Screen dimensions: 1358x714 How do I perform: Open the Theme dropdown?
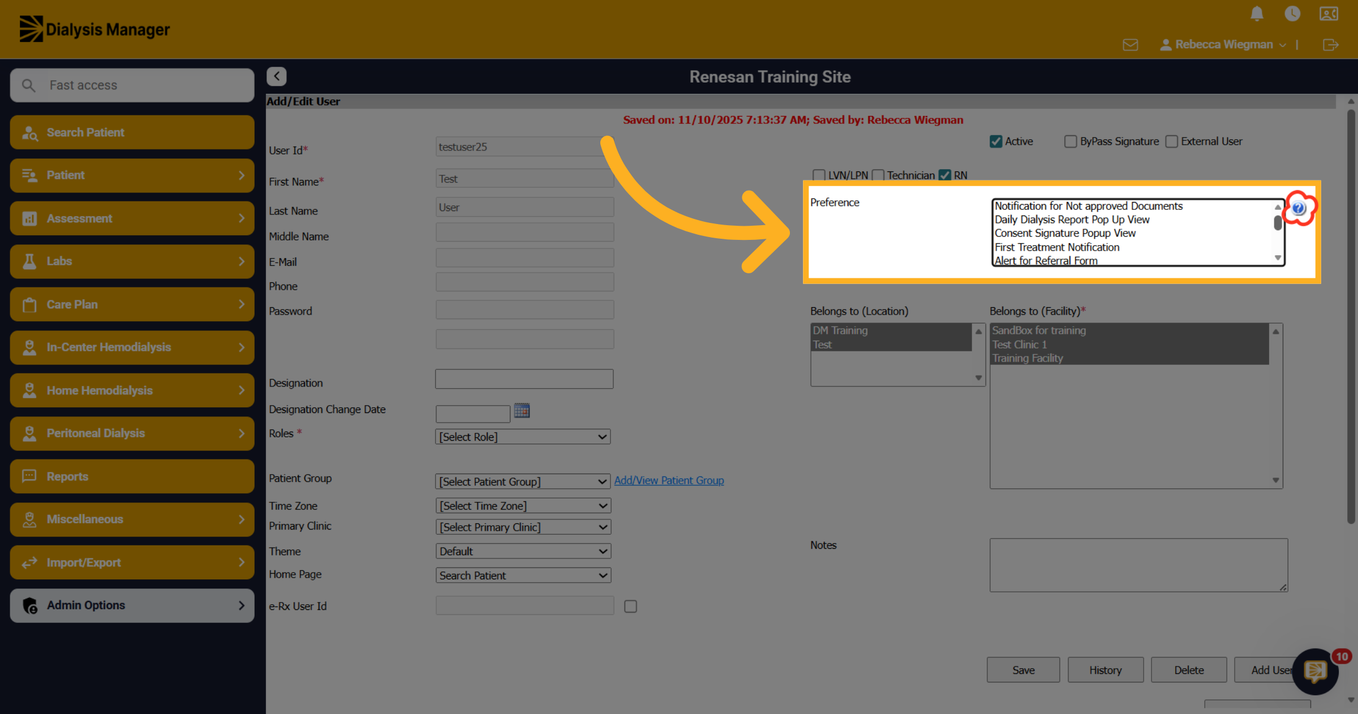(523, 551)
